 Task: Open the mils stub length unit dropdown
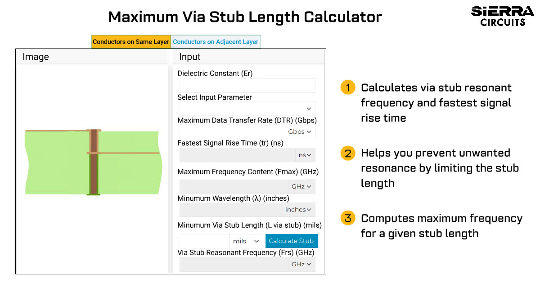pyautogui.click(x=246, y=241)
